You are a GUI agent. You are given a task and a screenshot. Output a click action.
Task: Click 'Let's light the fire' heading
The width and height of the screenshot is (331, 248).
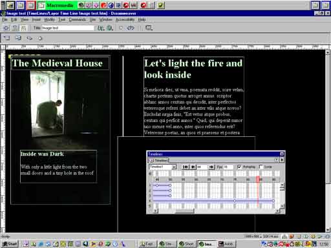(193, 69)
